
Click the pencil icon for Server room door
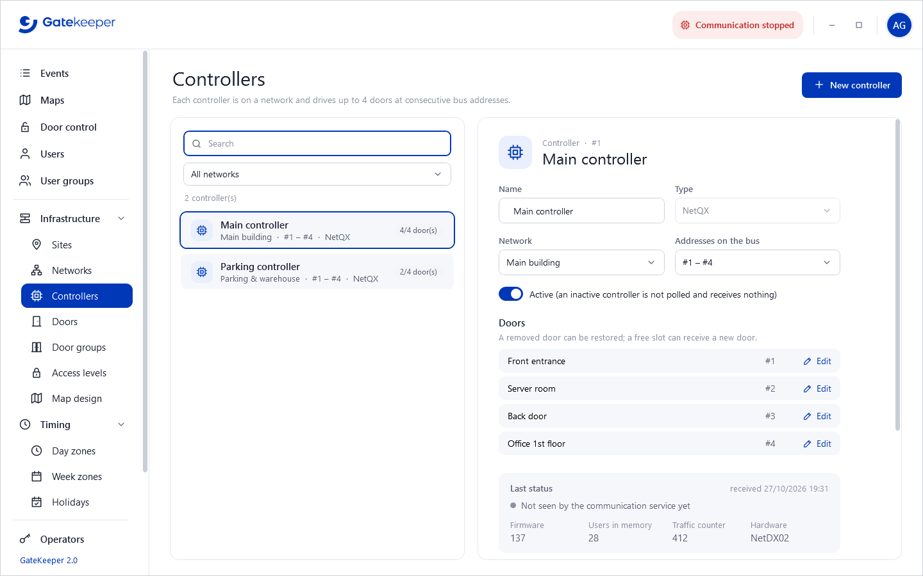(807, 389)
